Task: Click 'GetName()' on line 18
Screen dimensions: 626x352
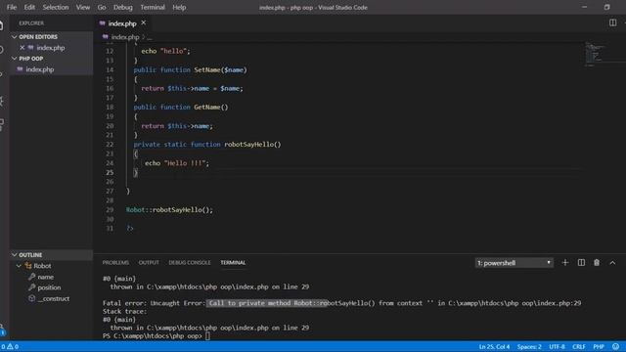Action: (211, 107)
